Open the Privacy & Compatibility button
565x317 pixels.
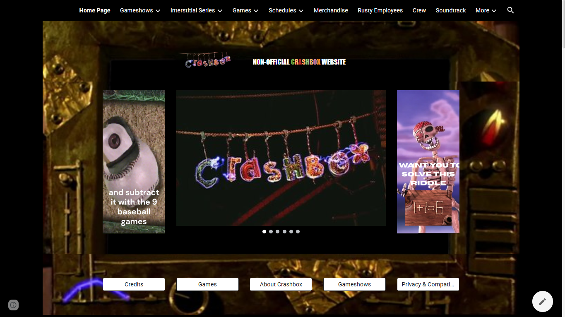[428, 284]
